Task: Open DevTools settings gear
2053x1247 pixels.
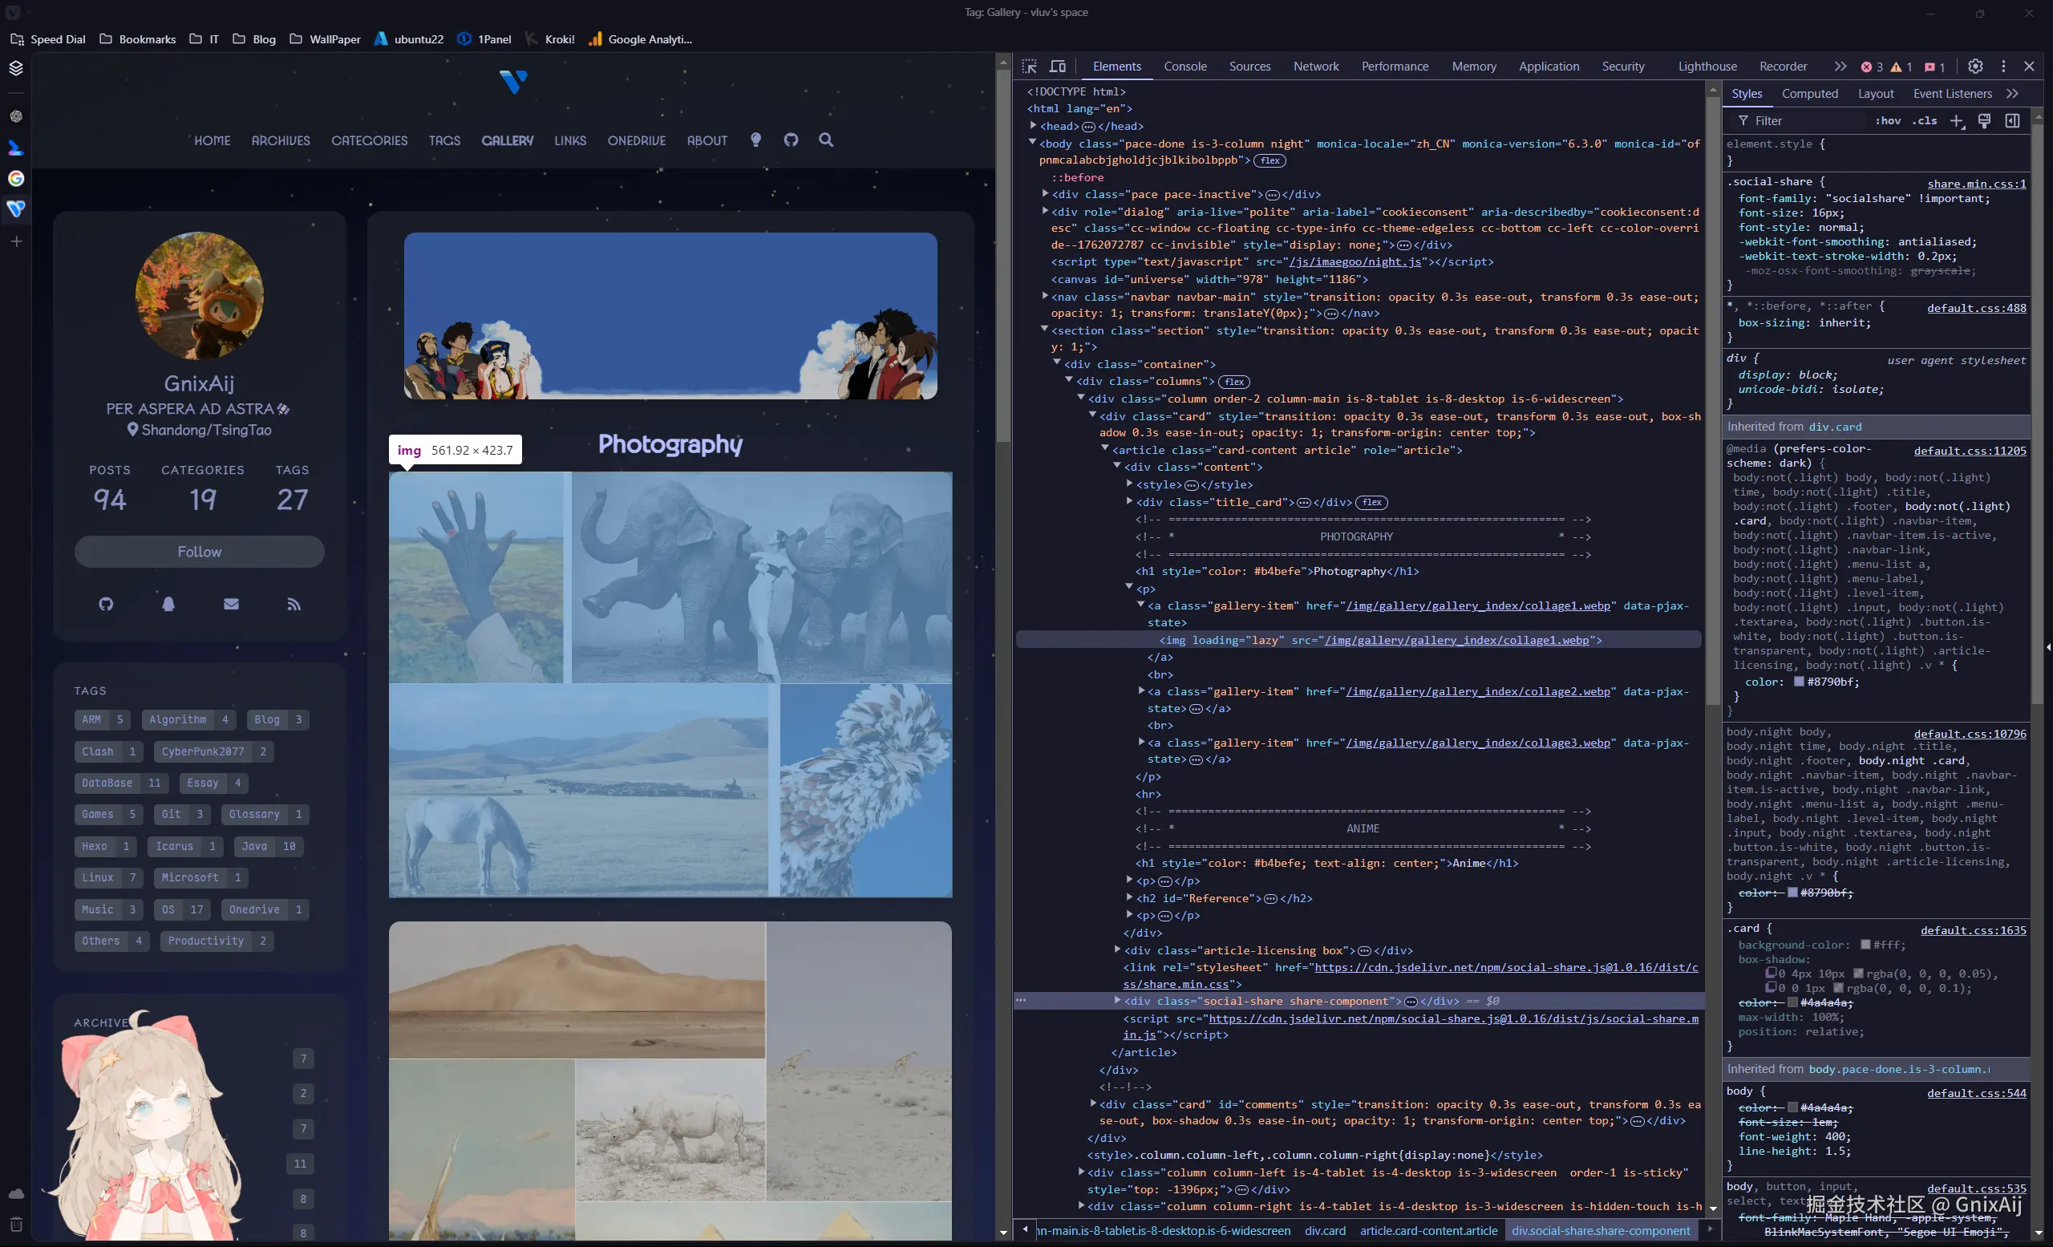Action: coord(1974,67)
